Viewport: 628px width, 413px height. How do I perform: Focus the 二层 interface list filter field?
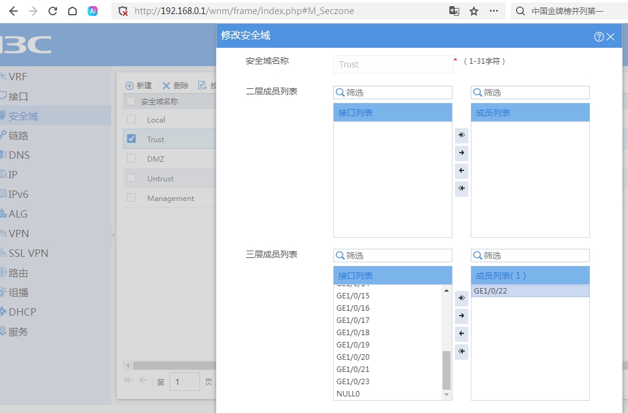click(392, 93)
